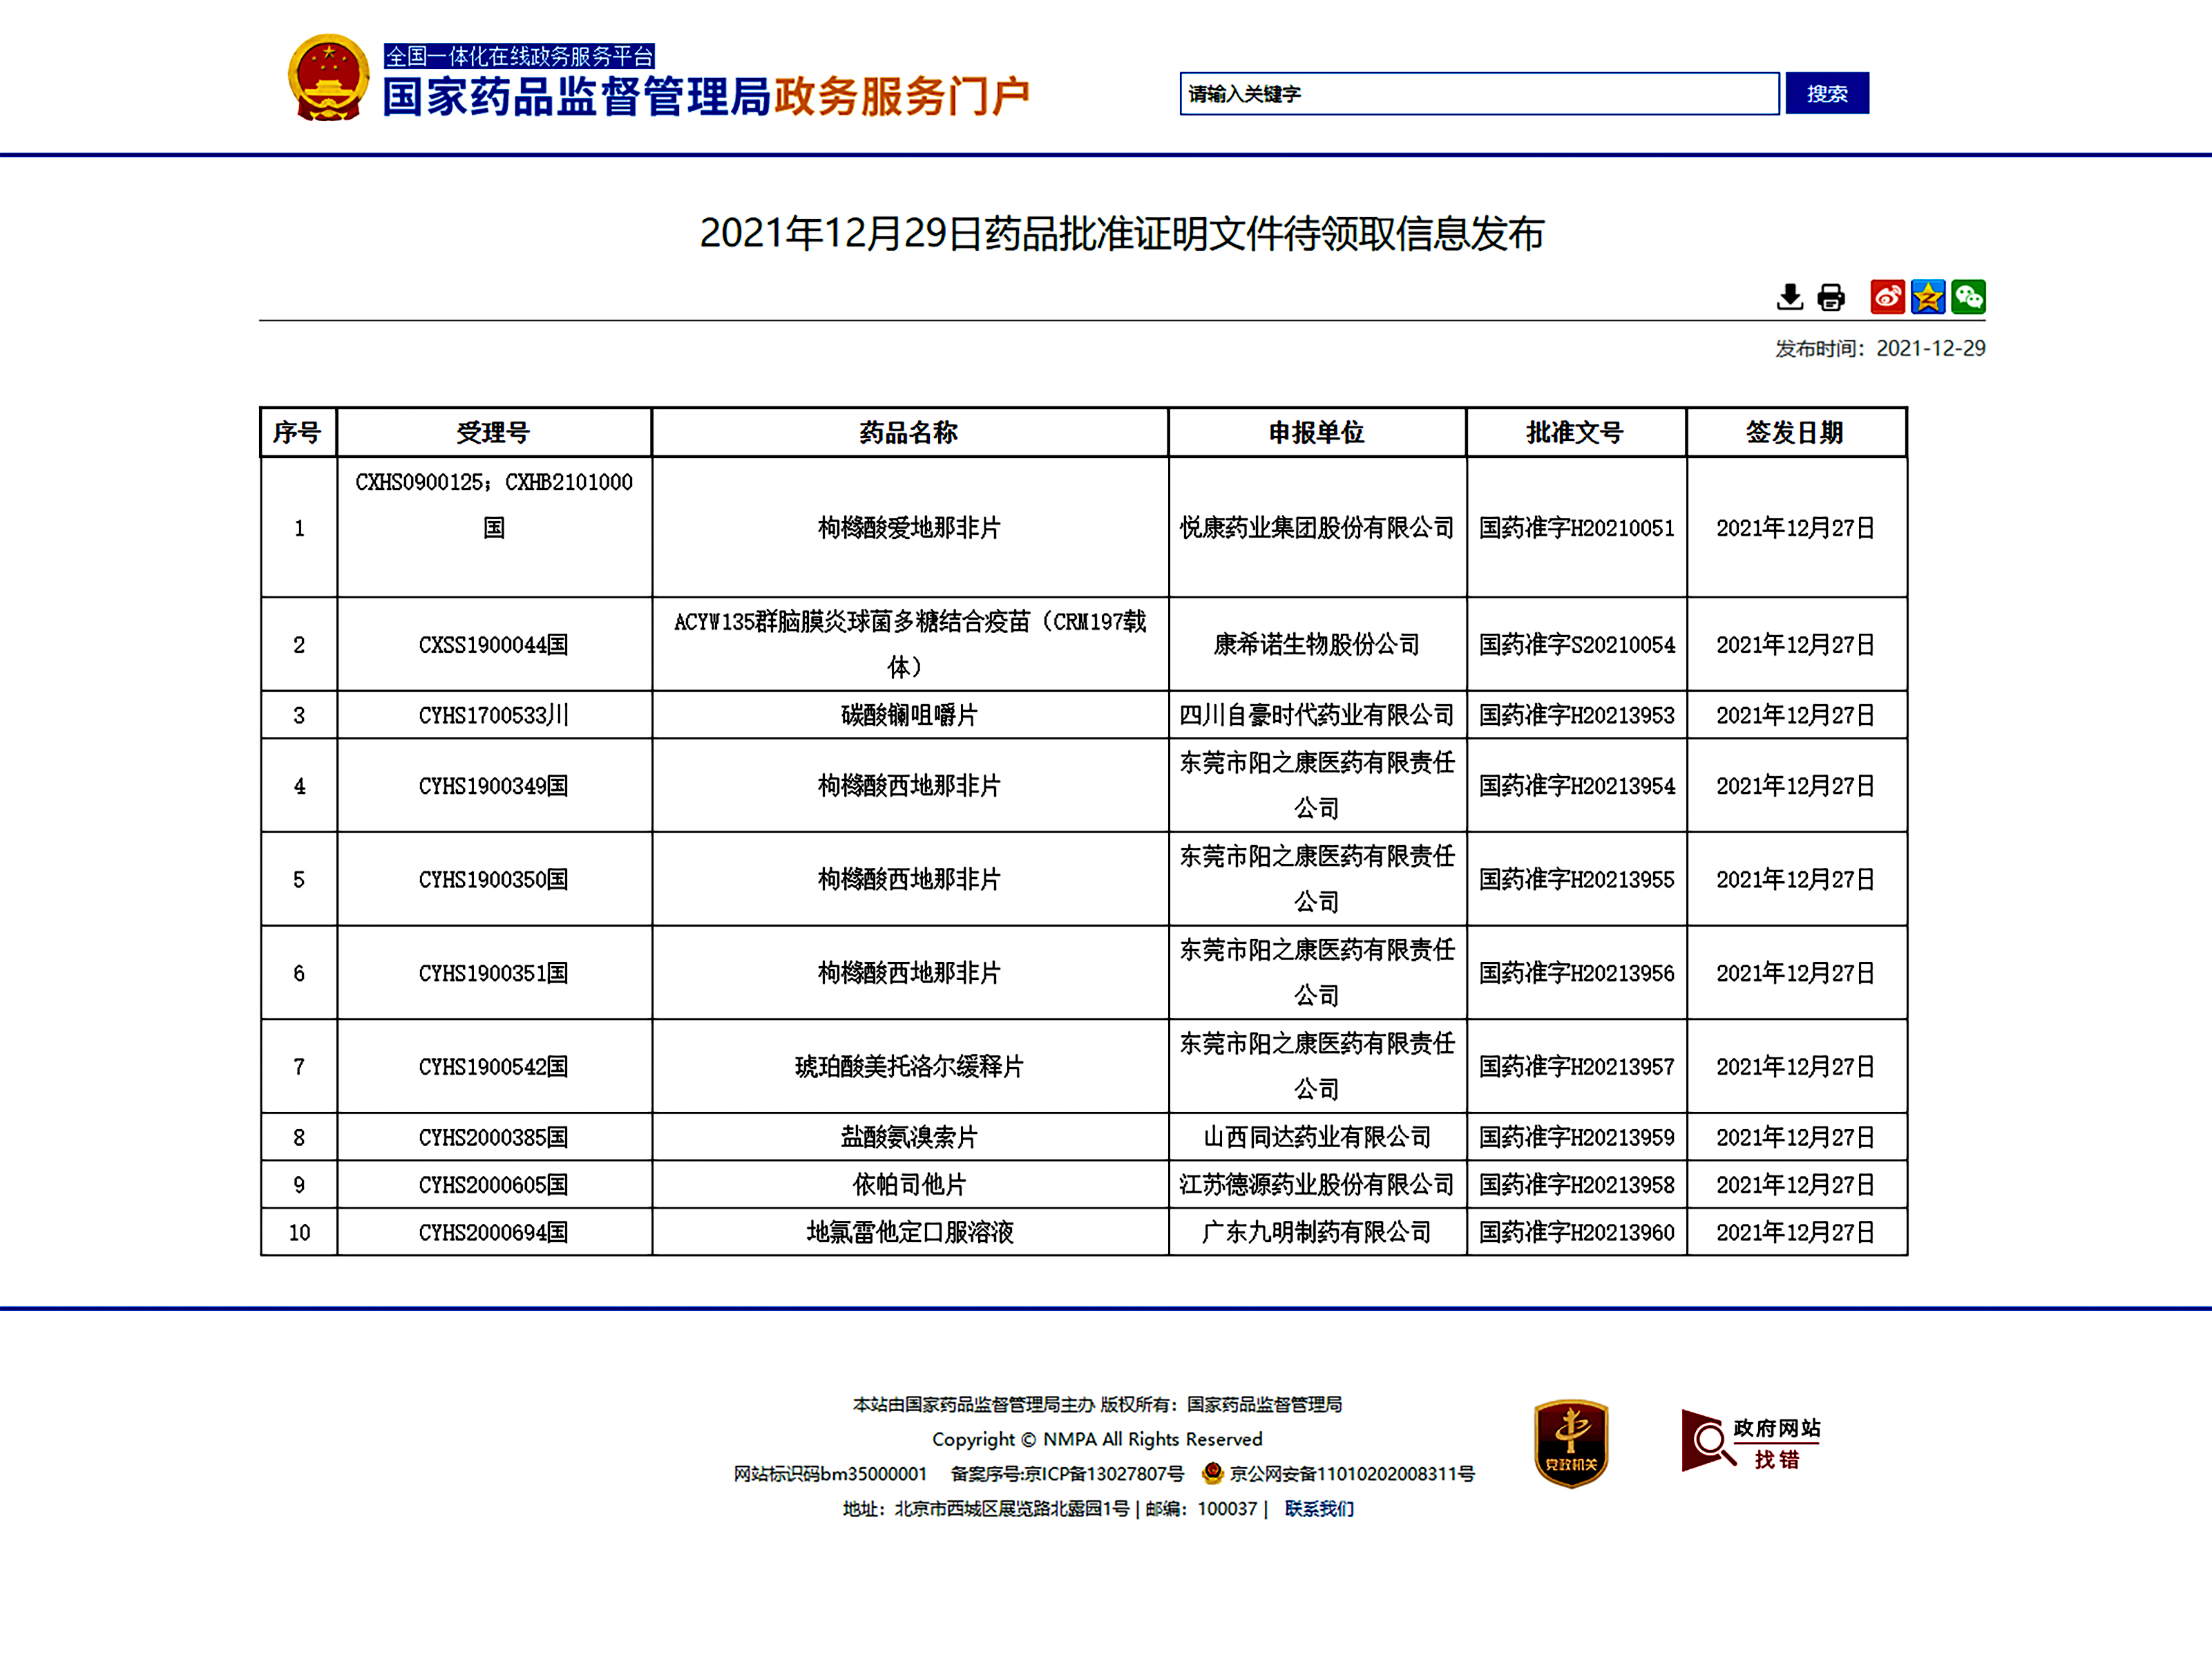The height and width of the screenshot is (1653, 2212).
Task: Click approval number 国药准字H20213956
Action: tap(1576, 974)
